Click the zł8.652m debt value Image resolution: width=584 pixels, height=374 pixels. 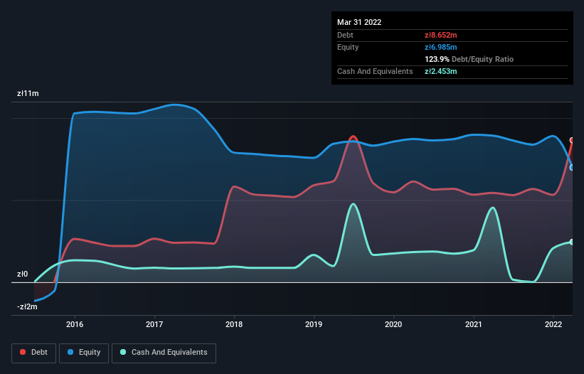point(440,35)
